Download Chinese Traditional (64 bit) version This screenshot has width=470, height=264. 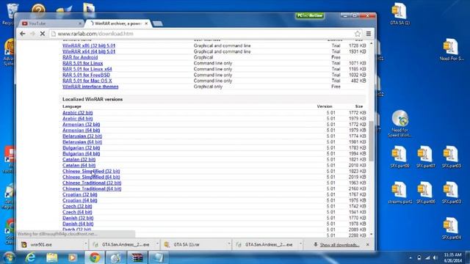[92, 188]
